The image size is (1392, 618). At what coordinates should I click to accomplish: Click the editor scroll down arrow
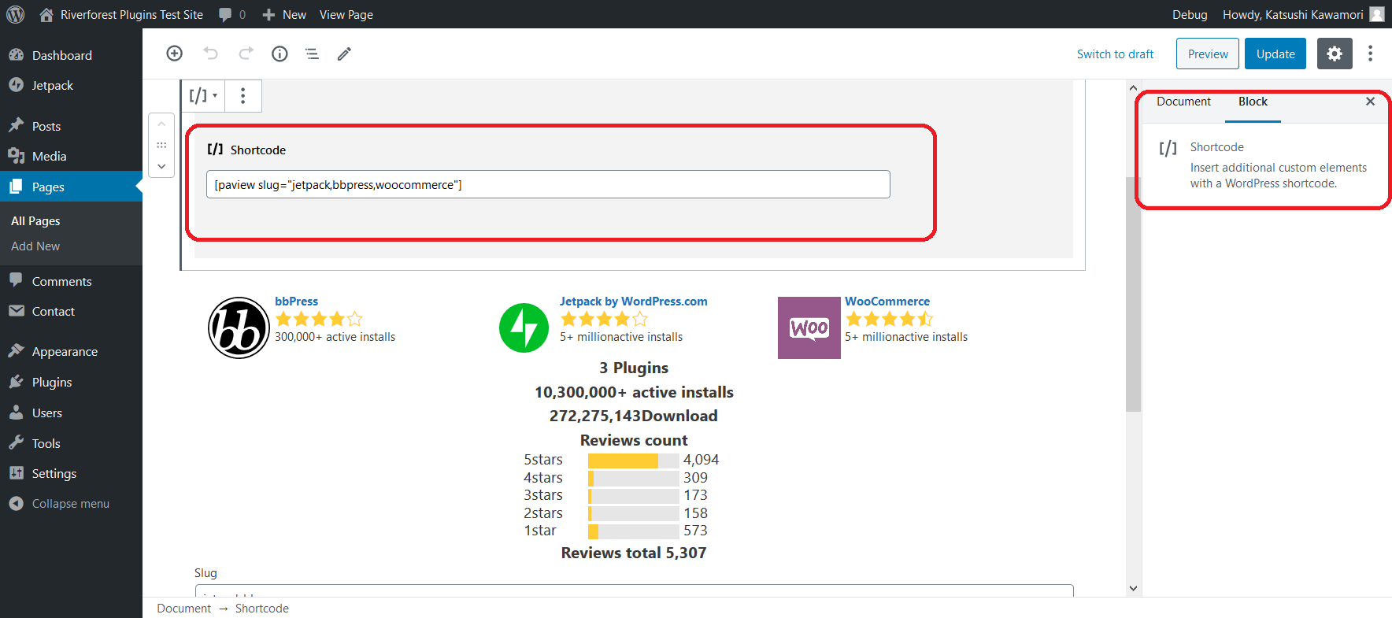pos(1133,588)
